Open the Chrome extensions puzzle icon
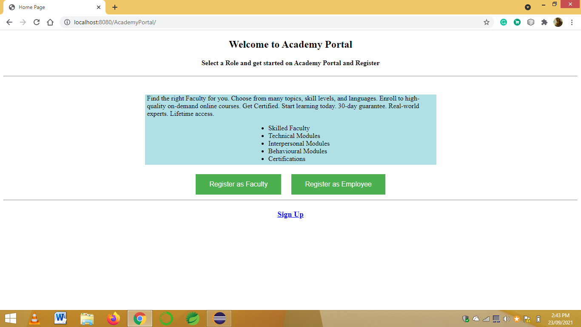581x327 pixels. point(544,22)
